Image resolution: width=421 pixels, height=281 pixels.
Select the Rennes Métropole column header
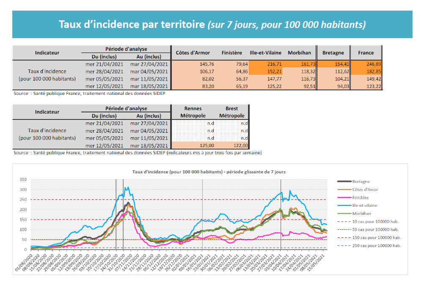tap(193, 112)
